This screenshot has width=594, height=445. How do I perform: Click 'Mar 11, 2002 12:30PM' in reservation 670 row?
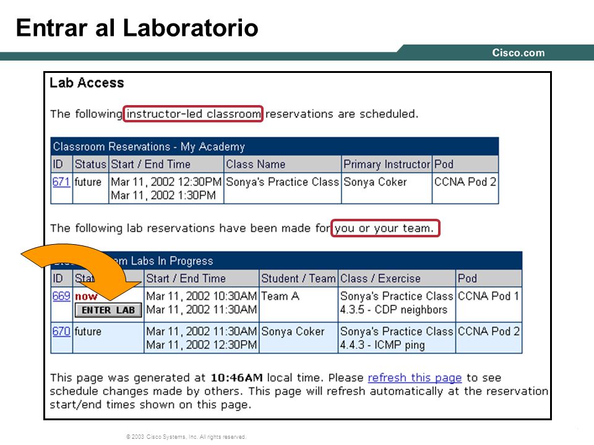pyautogui.click(x=202, y=345)
